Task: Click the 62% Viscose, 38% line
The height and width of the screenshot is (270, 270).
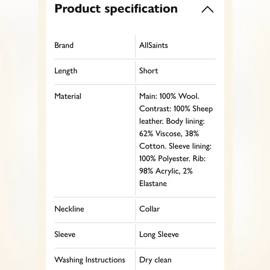Action: pyautogui.click(x=169, y=134)
